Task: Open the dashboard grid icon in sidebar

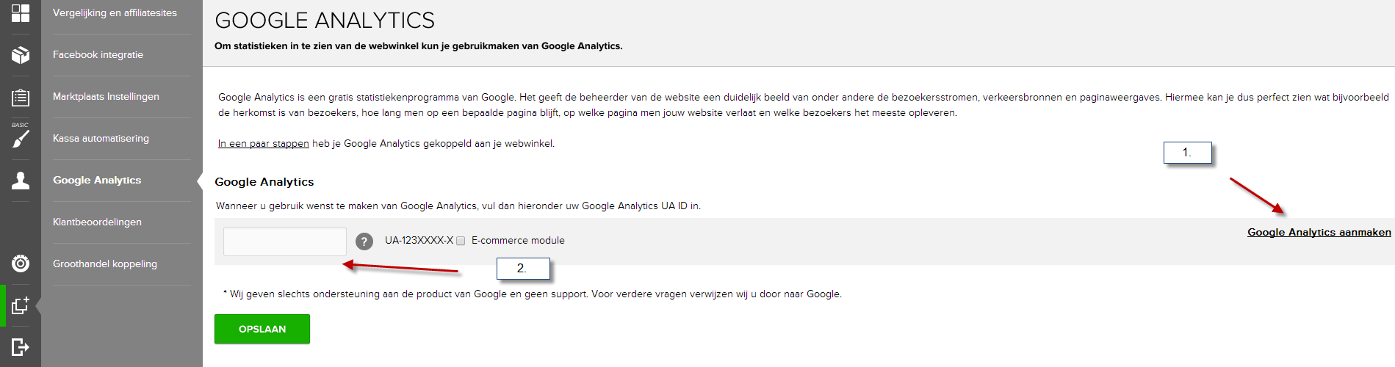Action: point(21,13)
